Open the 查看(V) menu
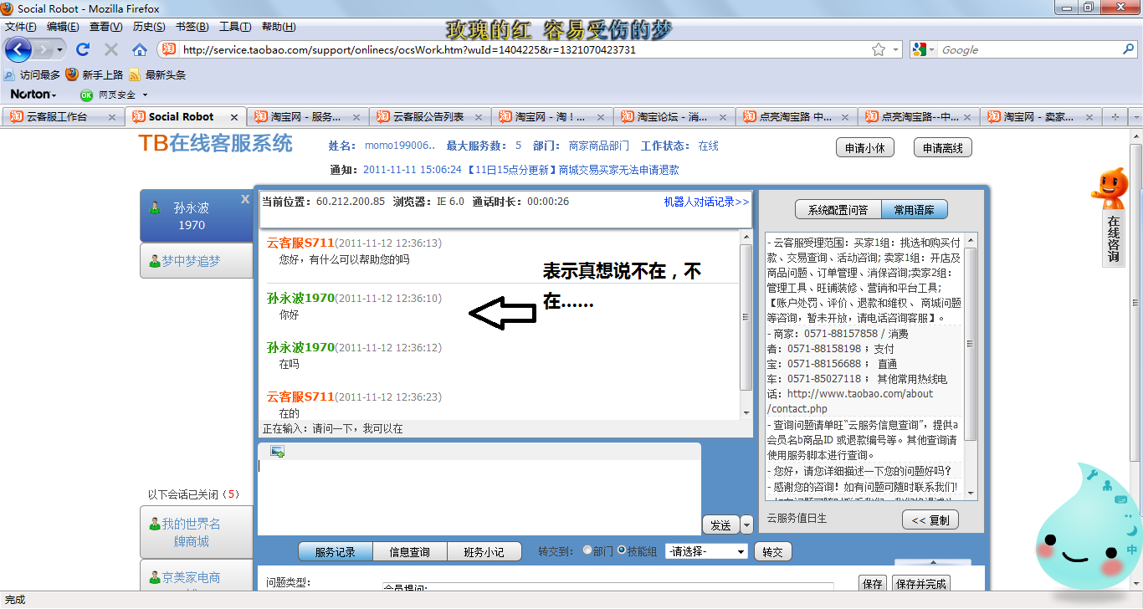1143x609 pixels. tap(106, 27)
